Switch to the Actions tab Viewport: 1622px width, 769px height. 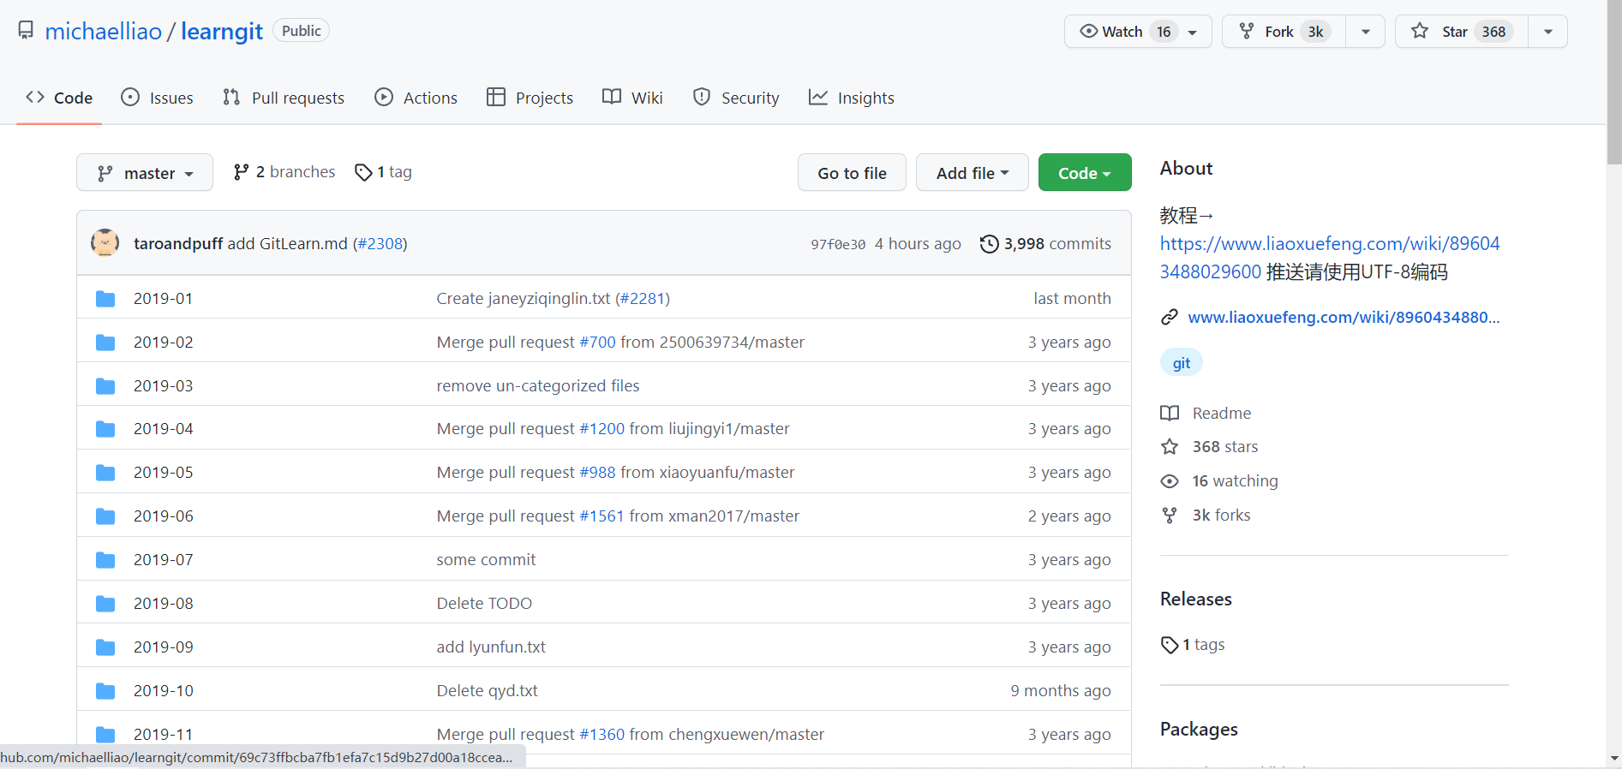pos(416,98)
